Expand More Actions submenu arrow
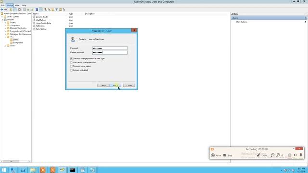This screenshot has width=308, height=173. [x=305, y=22]
